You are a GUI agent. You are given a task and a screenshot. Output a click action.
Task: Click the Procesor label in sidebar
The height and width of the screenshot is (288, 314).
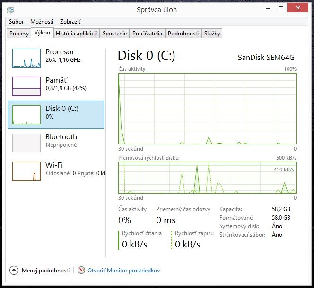(x=60, y=52)
